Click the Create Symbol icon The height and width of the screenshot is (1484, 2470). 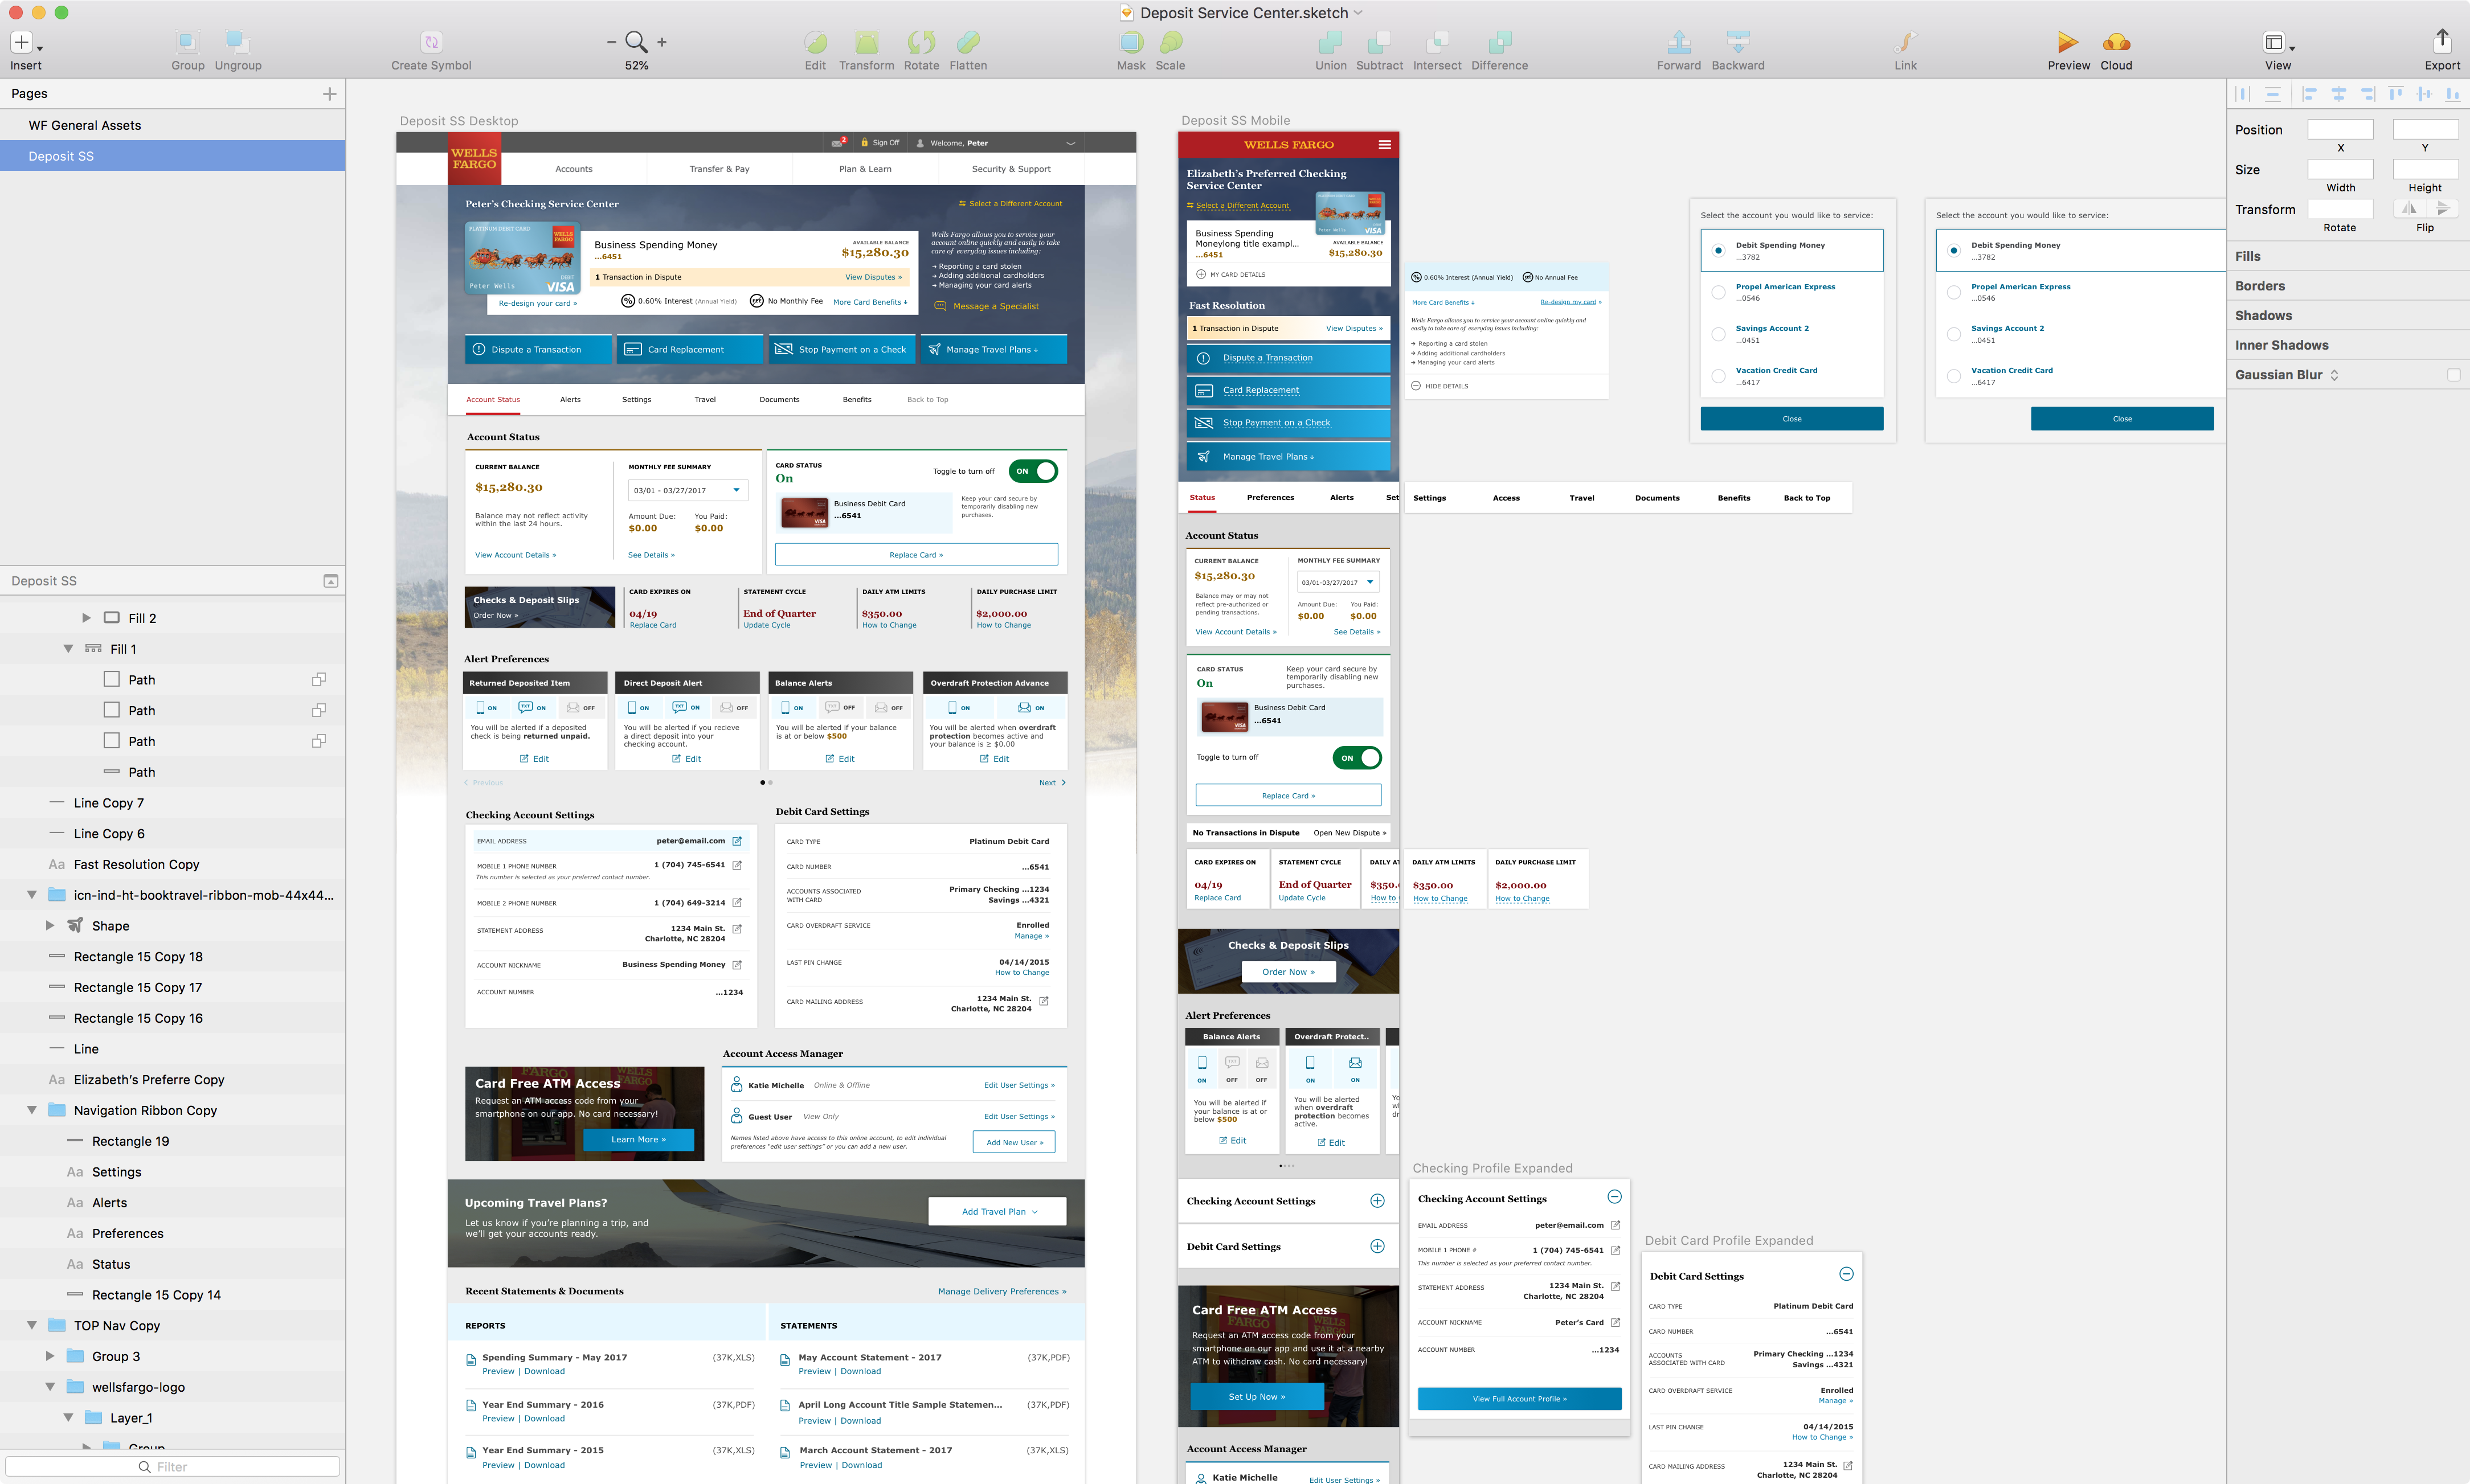point(430,43)
